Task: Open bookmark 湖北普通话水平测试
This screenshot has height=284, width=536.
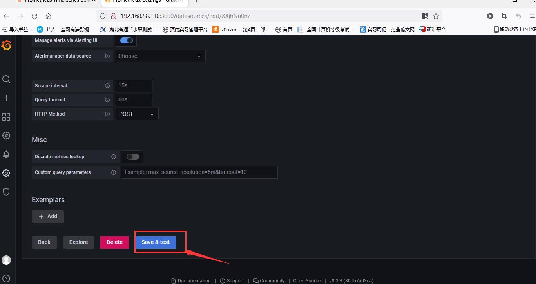Action: 128,29
